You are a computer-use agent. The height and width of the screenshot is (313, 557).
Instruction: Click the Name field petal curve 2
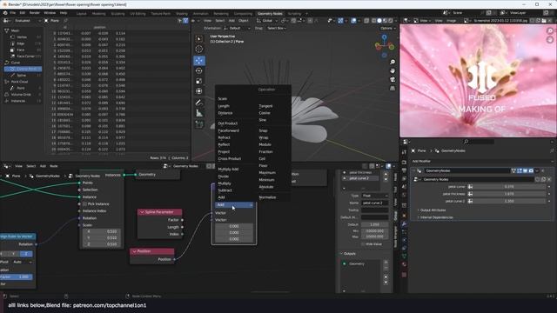point(375,203)
